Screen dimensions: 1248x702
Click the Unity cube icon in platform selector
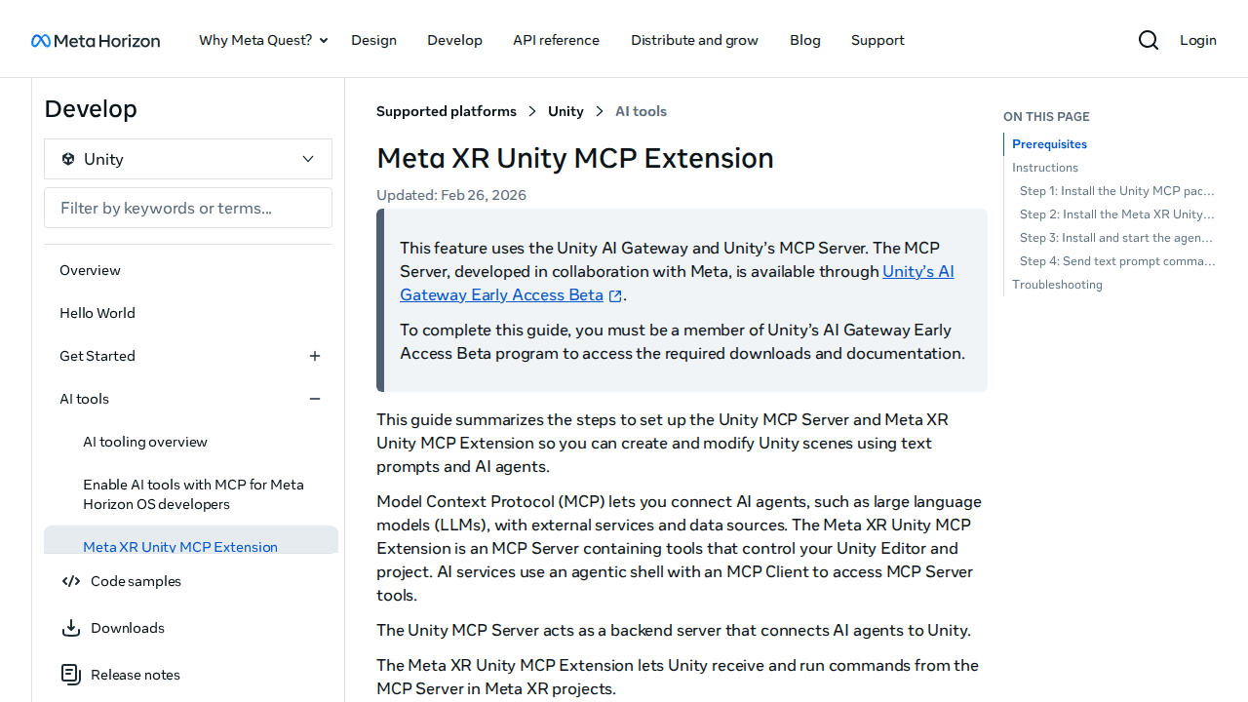coord(68,159)
